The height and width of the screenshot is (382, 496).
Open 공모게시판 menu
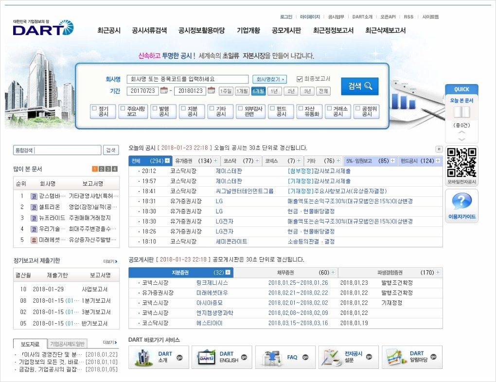tap(286, 30)
